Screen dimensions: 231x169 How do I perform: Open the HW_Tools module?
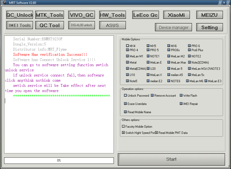[113, 15]
